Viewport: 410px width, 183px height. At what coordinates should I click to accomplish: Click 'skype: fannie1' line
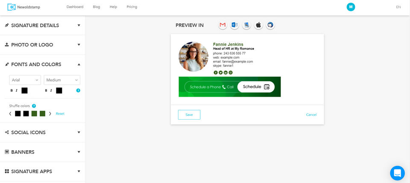[x=223, y=66]
